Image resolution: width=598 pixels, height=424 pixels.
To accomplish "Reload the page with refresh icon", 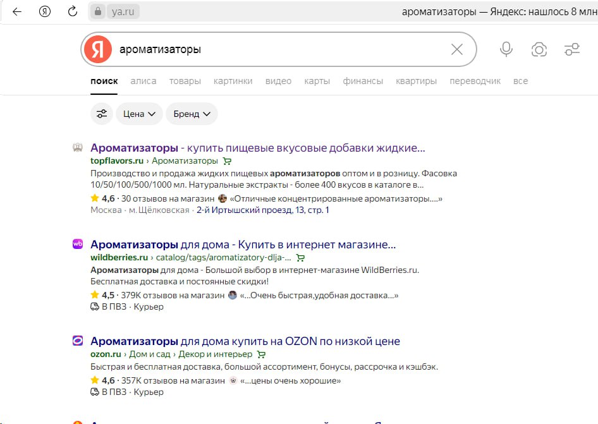I will tap(73, 11).
